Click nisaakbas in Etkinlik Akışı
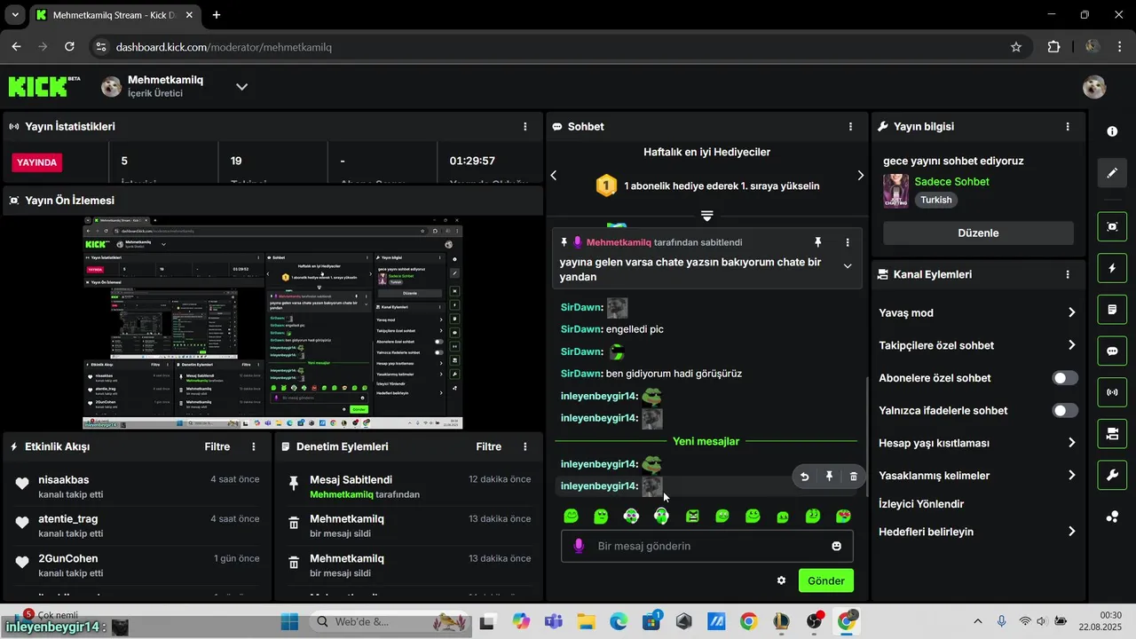1136x639 pixels. coord(64,479)
